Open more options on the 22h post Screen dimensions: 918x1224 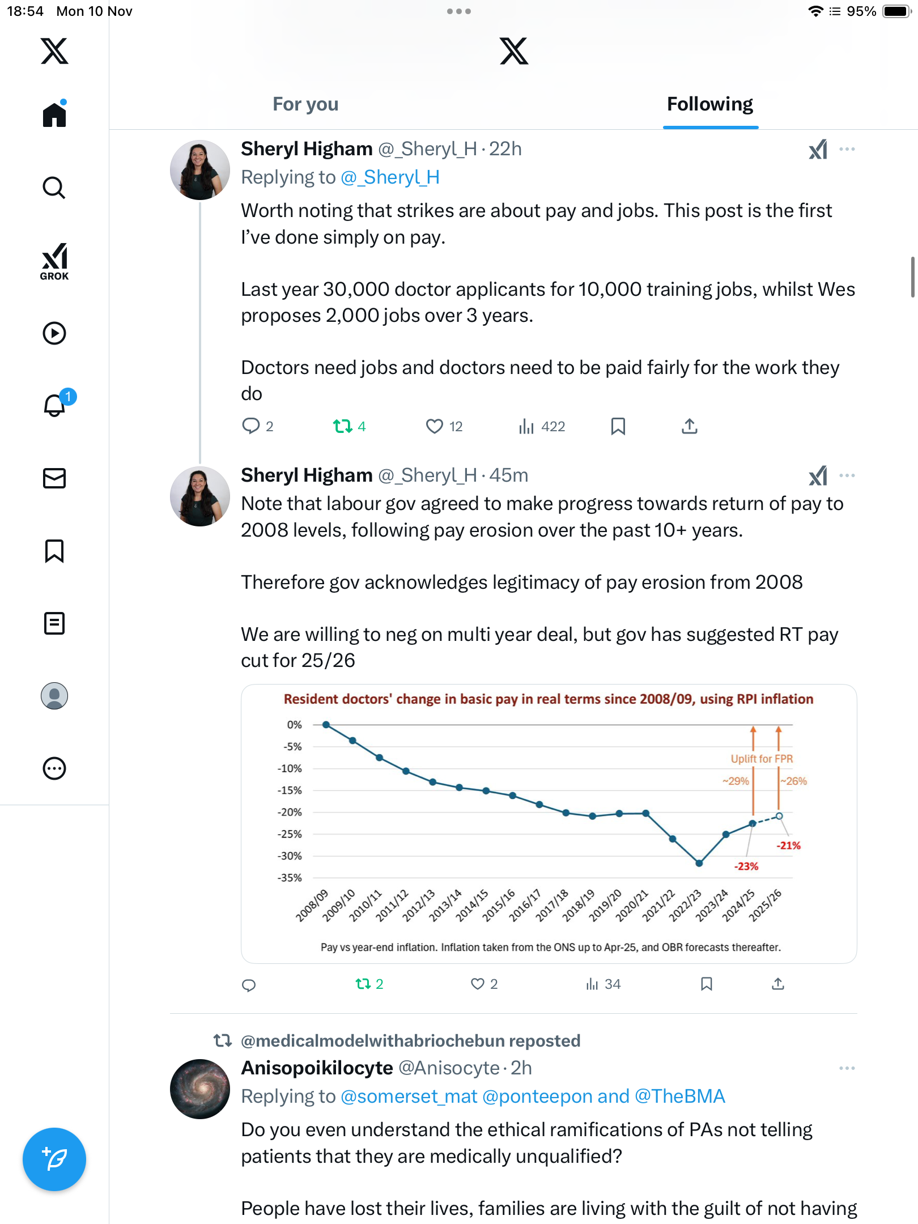(x=847, y=149)
